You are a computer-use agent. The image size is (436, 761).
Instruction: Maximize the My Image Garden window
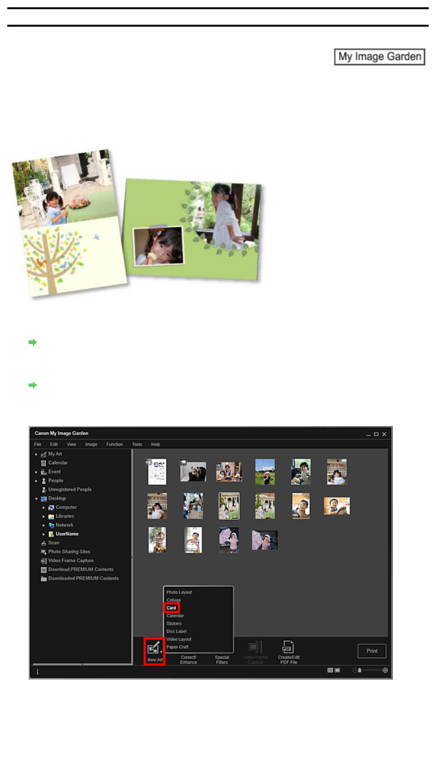click(x=376, y=434)
